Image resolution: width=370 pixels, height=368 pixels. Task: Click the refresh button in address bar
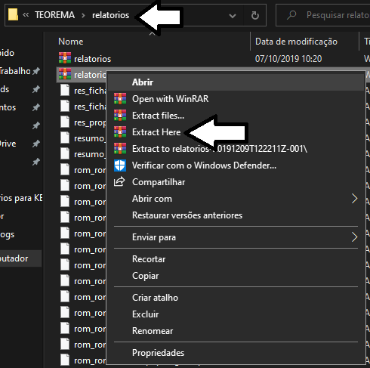(255, 16)
